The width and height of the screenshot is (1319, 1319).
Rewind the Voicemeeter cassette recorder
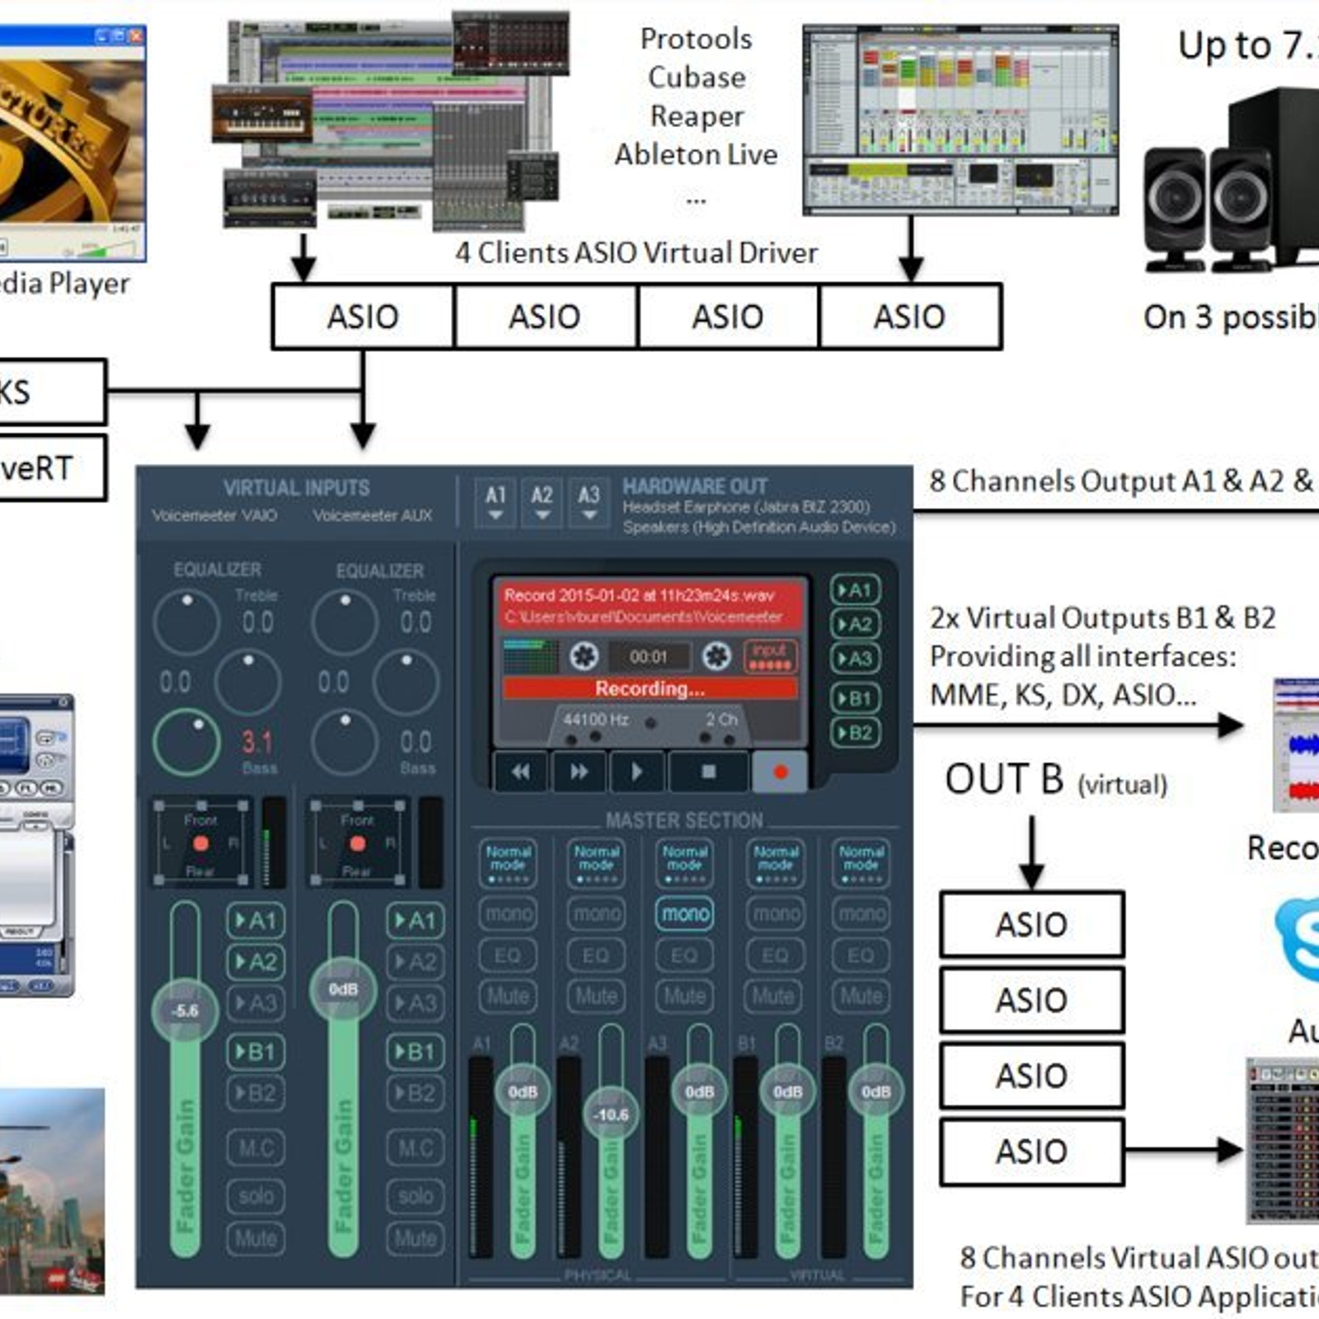[521, 772]
